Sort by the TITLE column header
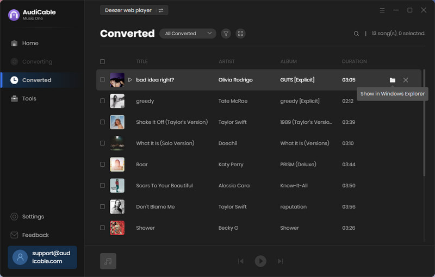435x277 pixels. [142, 61]
